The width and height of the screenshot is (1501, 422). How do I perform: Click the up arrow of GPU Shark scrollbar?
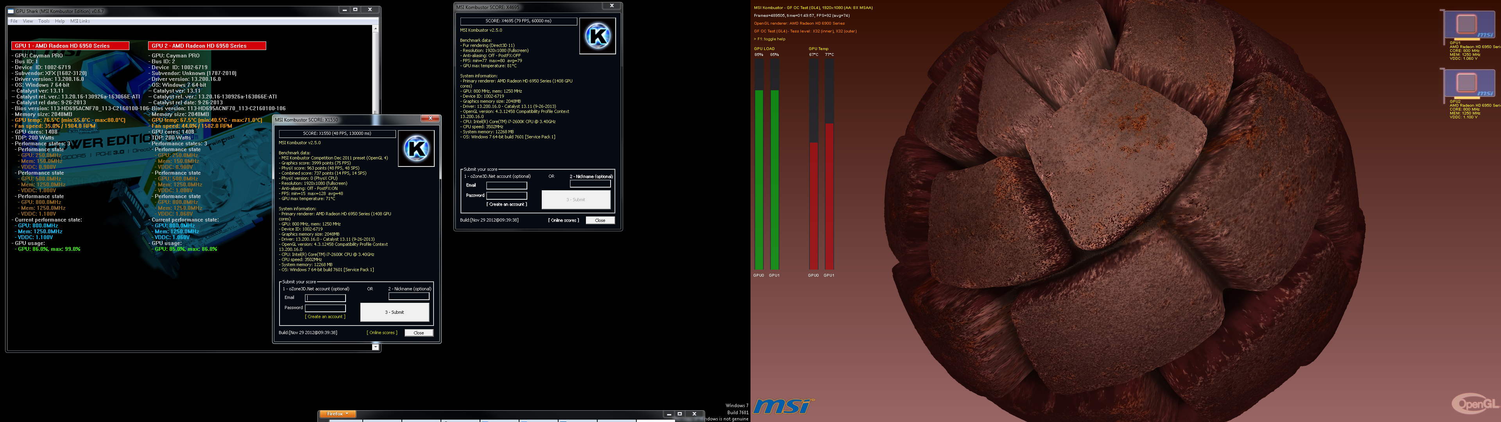pos(375,29)
